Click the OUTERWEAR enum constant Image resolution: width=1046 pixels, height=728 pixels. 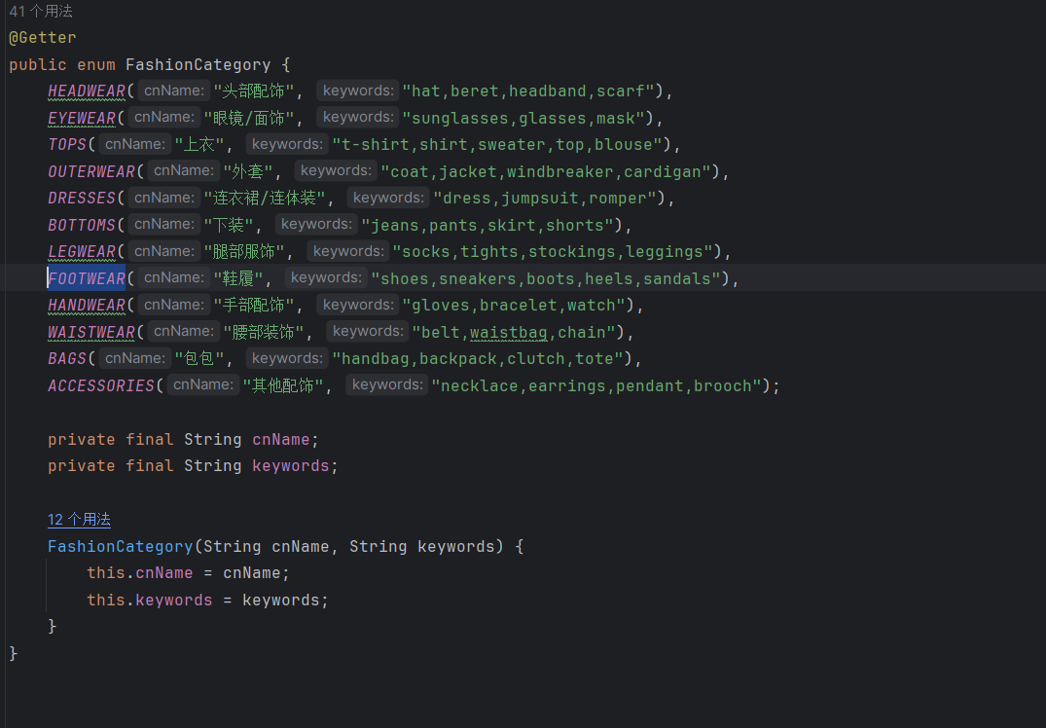[91, 171]
